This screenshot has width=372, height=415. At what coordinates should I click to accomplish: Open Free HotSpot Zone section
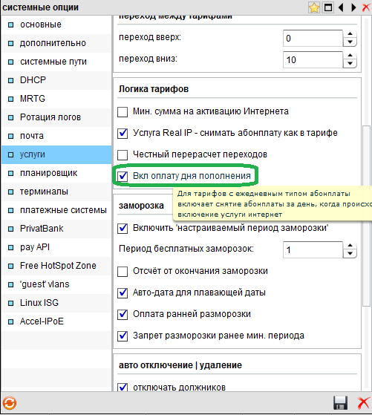pos(56,266)
